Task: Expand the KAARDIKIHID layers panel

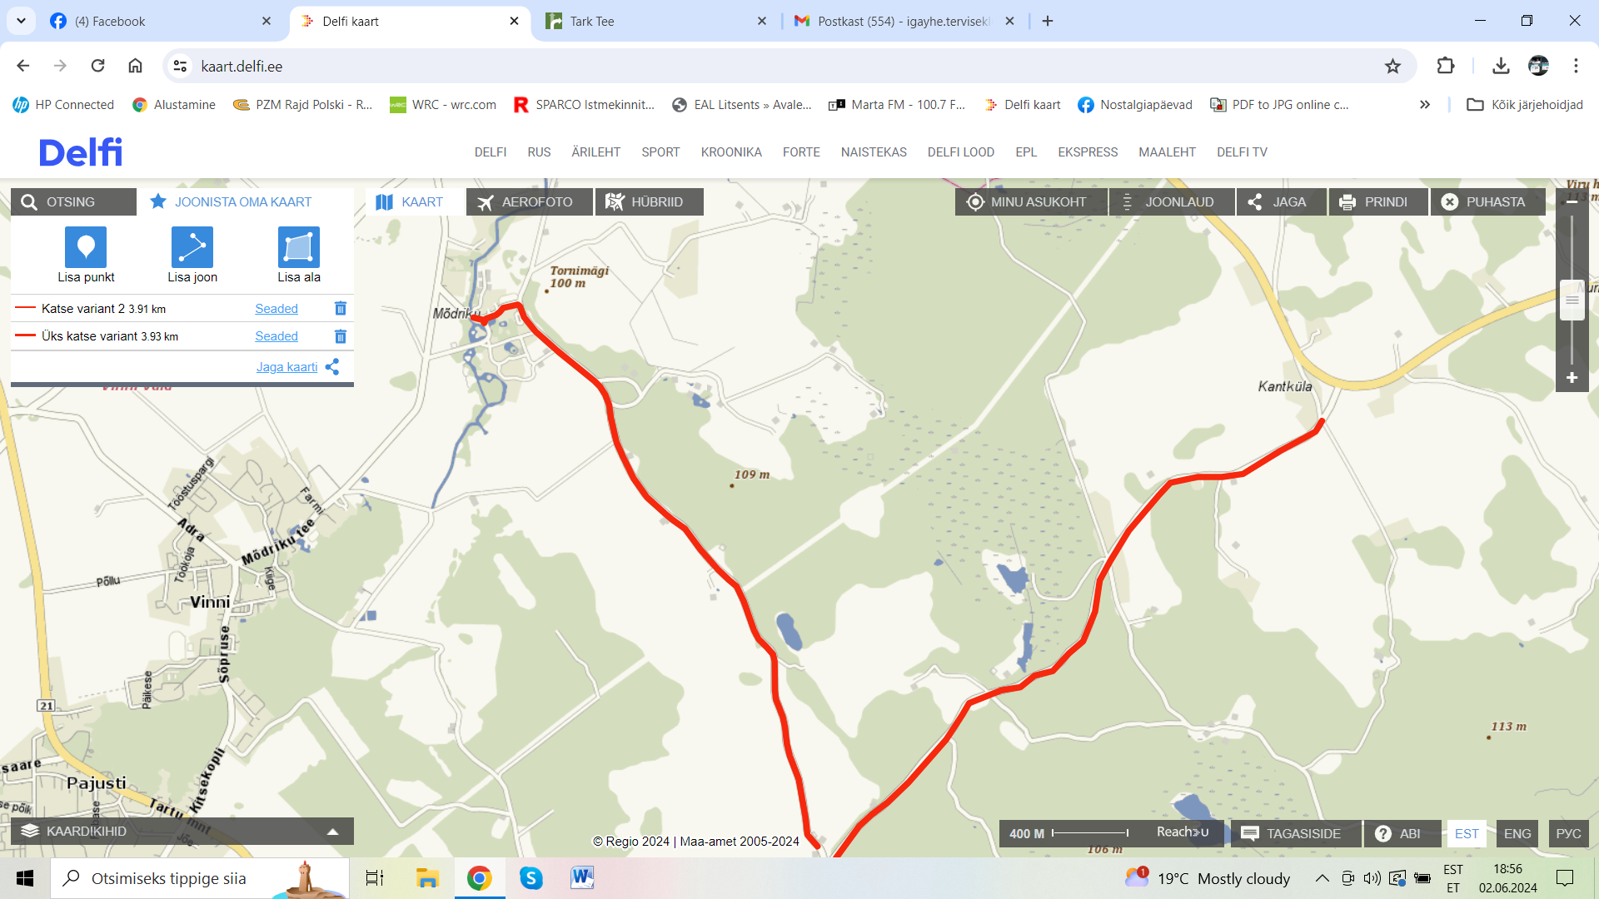Action: point(182,831)
